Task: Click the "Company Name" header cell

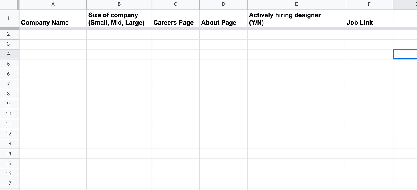Action: pyautogui.click(x=53, y=19)
